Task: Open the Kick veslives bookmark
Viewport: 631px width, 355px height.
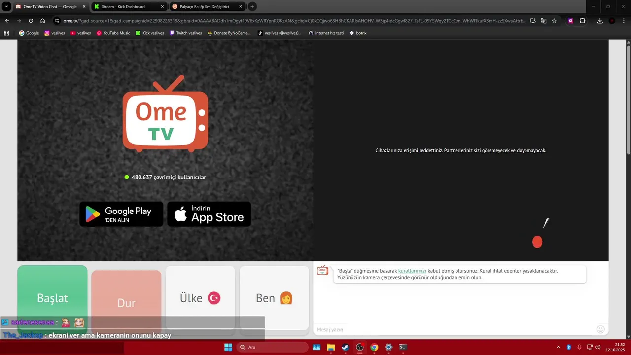Action: 150,33
